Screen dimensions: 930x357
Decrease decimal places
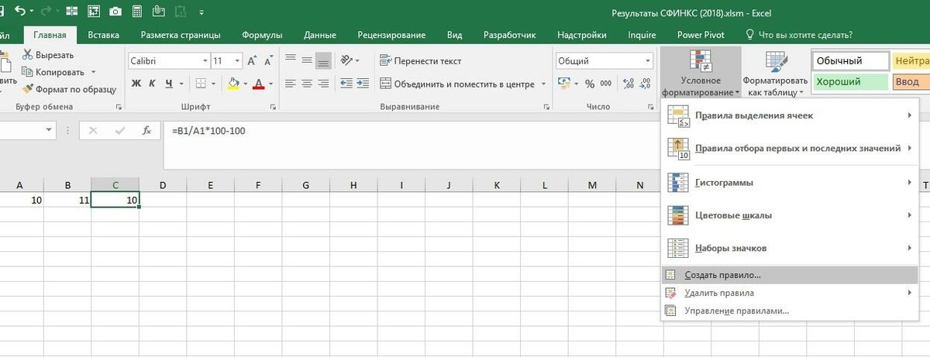click(646, 84)
